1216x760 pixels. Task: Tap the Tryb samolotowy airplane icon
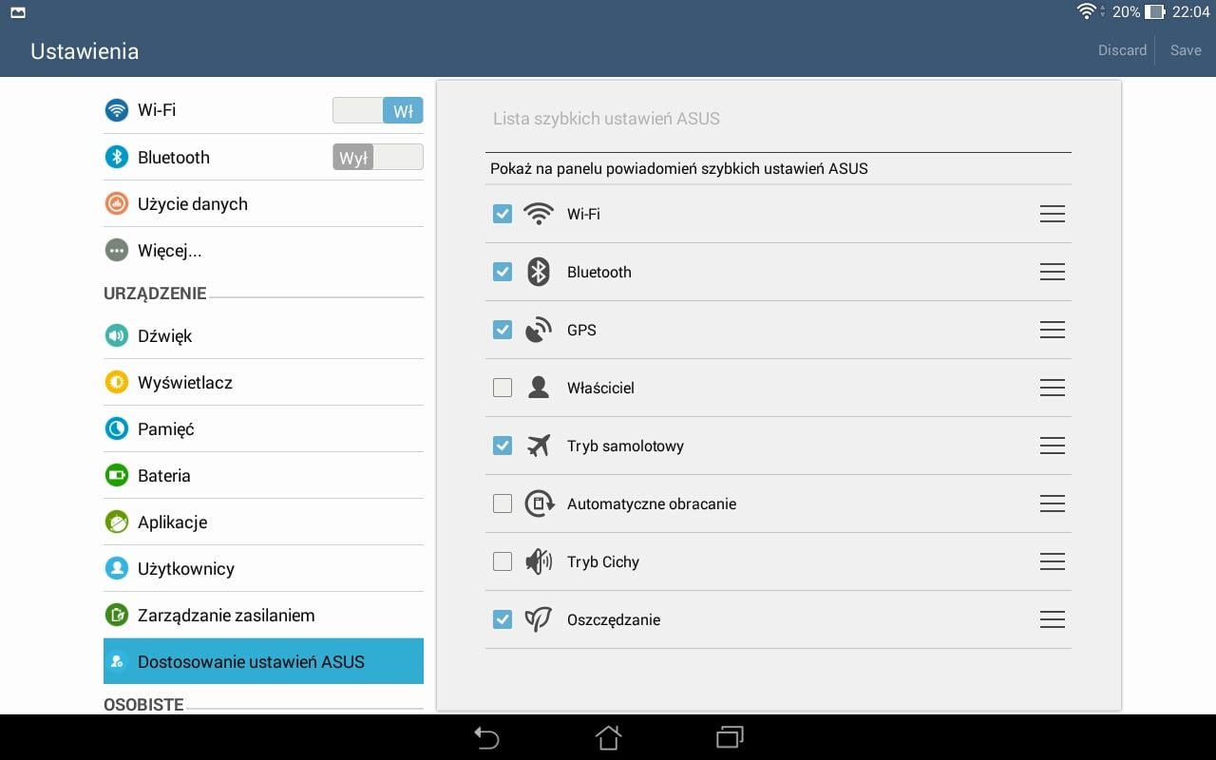539,446
